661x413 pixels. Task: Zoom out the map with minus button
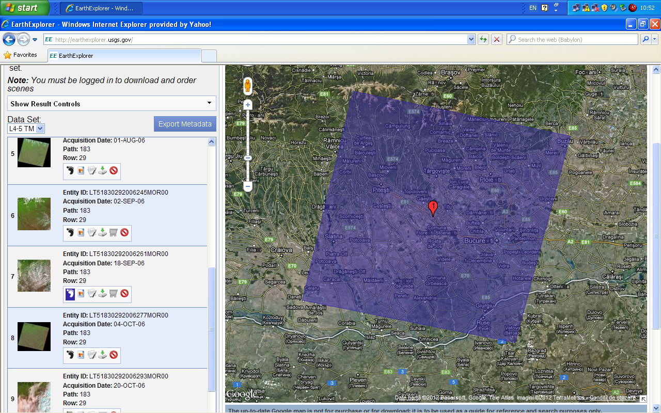(x=248, y=186)
